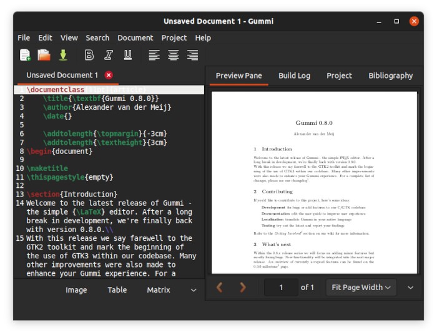437x335 pixels.
Task: Switch to the Build Log tab
Action: (x=294, y=75)
